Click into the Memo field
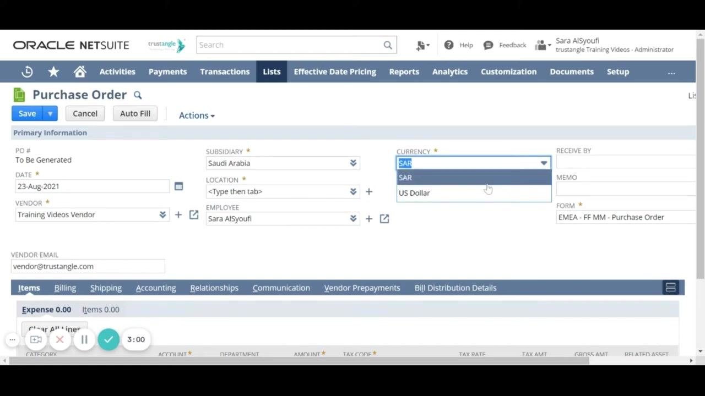The image size is (705, 396). pos(626,189)
